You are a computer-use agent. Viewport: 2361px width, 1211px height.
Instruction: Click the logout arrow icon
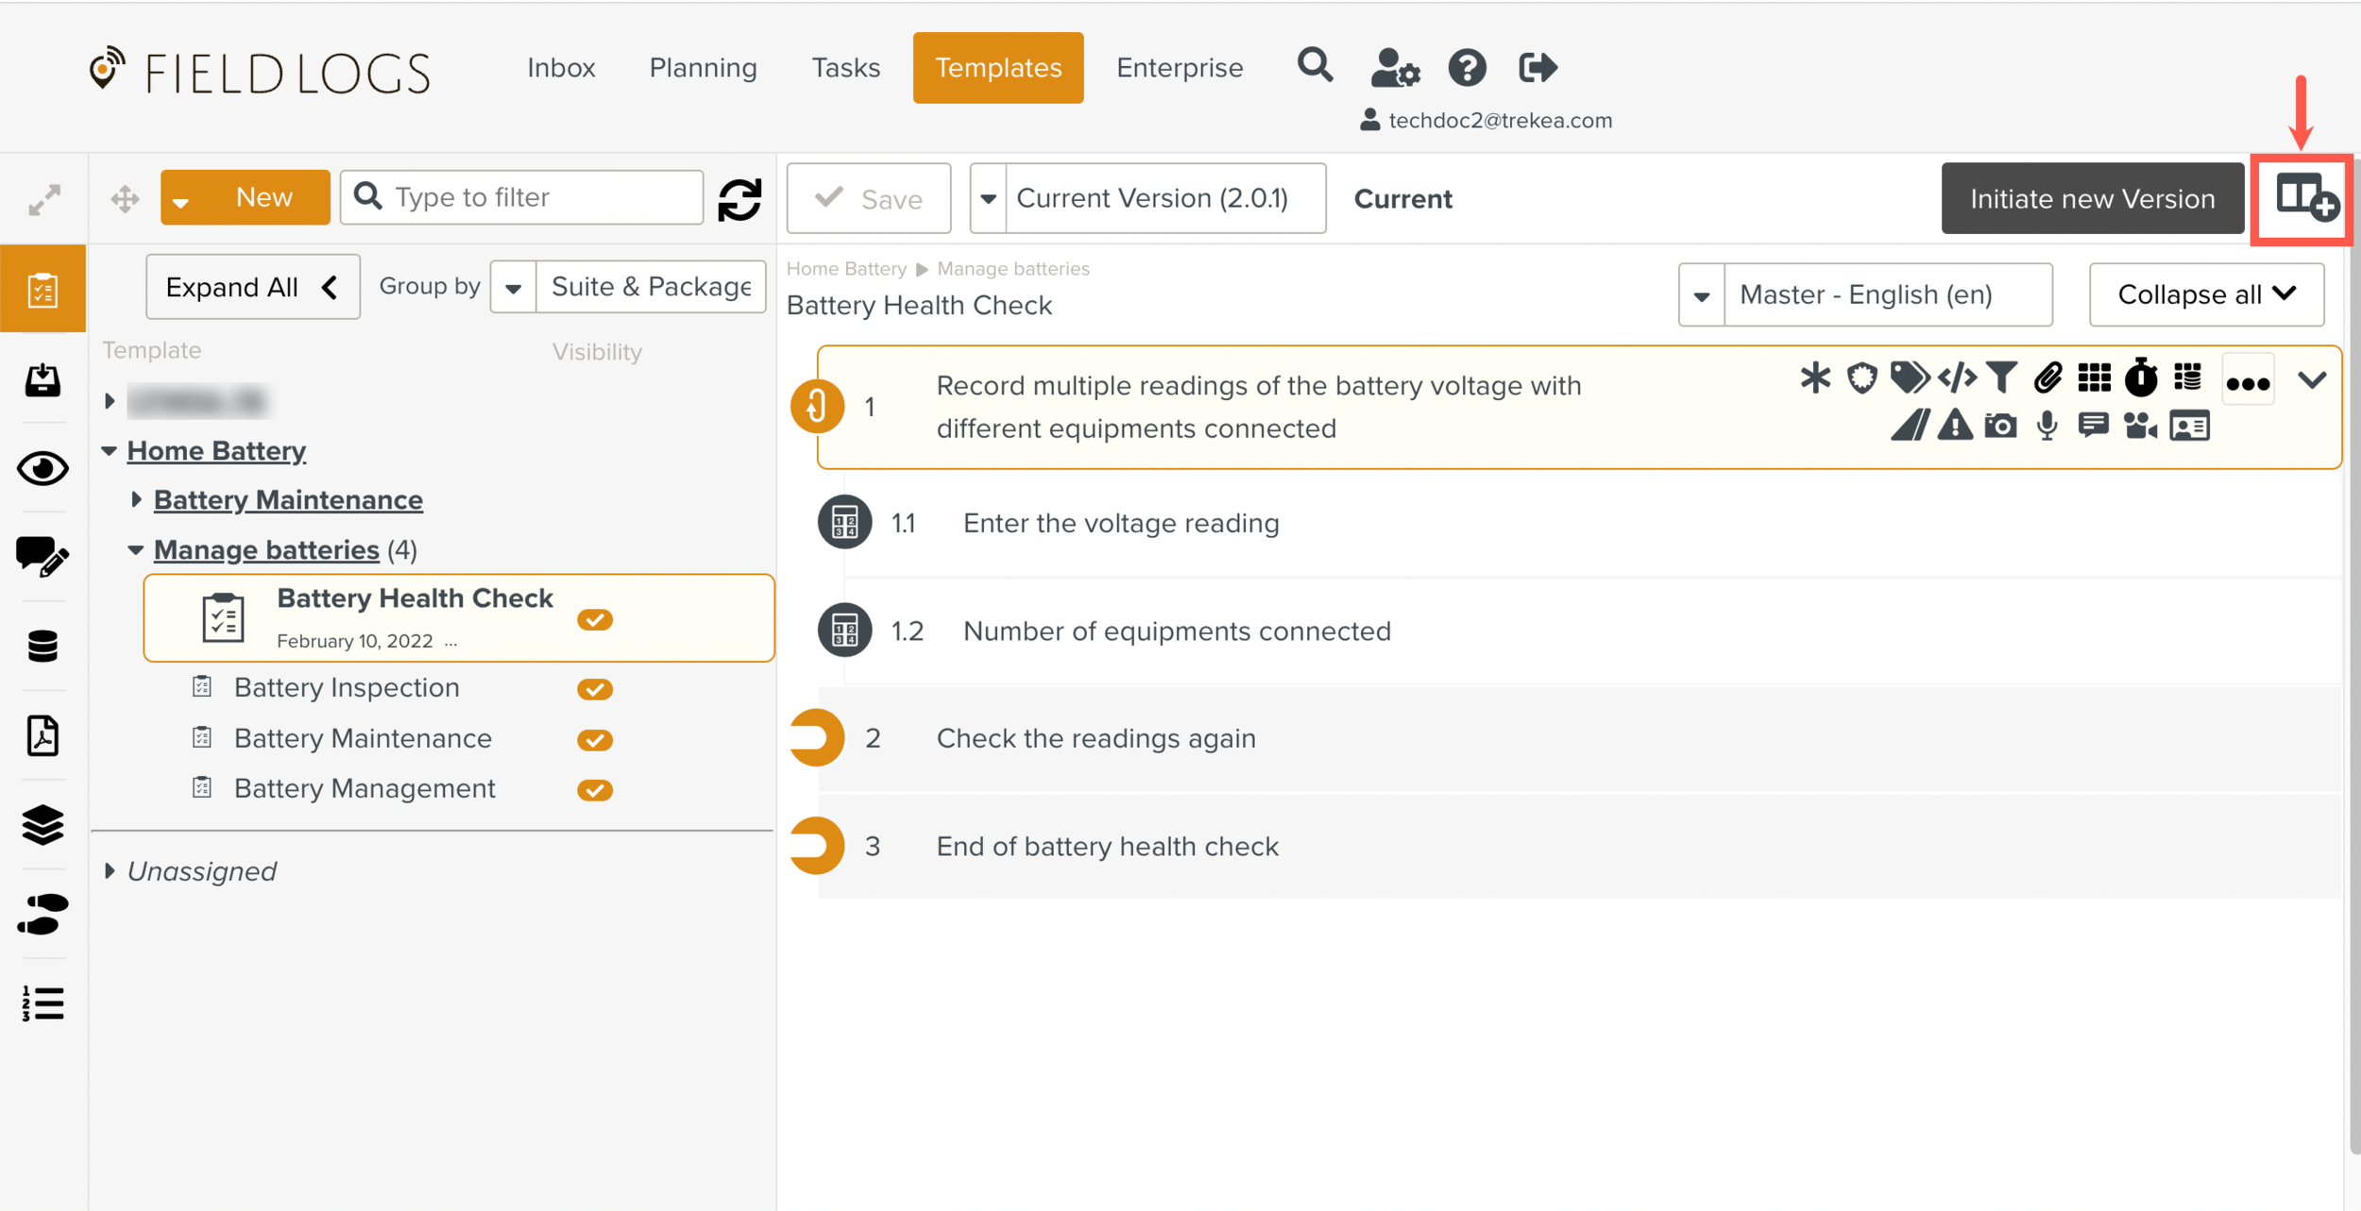[x=1537, y=67]
